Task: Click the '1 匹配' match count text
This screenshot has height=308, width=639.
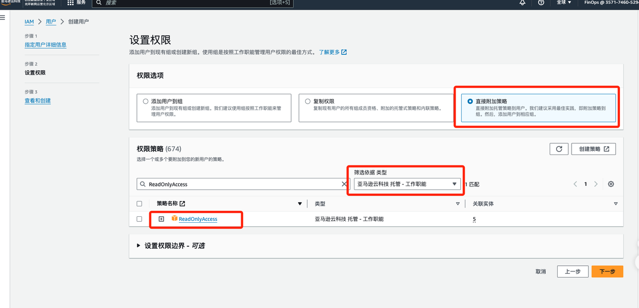Action: click(472, 184)
